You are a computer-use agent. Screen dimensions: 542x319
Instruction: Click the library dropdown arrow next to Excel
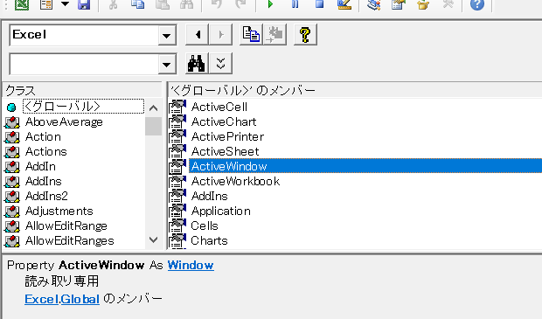click(x=167, y=35)
